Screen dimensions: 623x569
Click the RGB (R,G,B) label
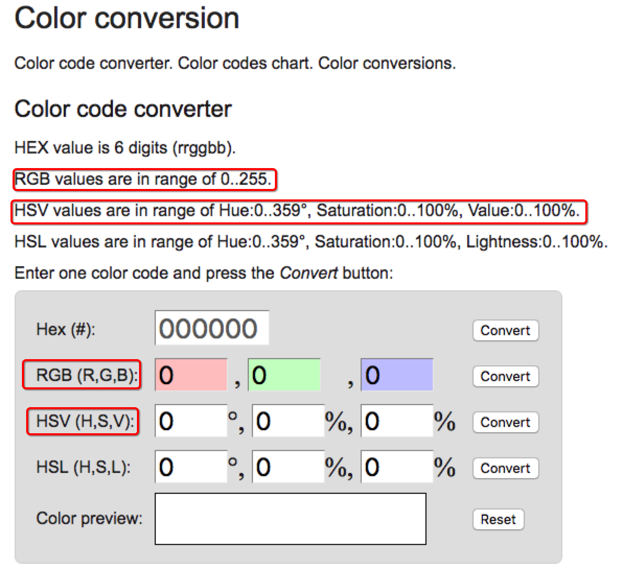tap(87, 375)
